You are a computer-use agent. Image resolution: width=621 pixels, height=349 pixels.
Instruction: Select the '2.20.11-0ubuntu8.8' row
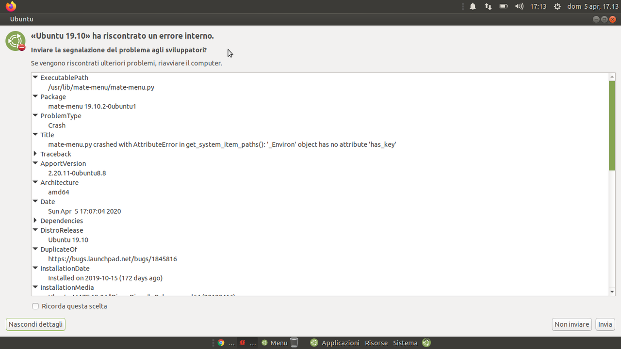(x=320, y=173)
